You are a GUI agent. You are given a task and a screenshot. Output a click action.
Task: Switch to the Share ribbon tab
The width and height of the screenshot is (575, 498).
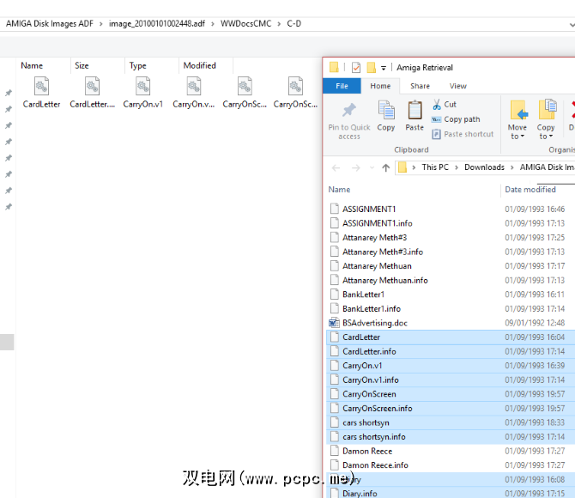[420, 86]
